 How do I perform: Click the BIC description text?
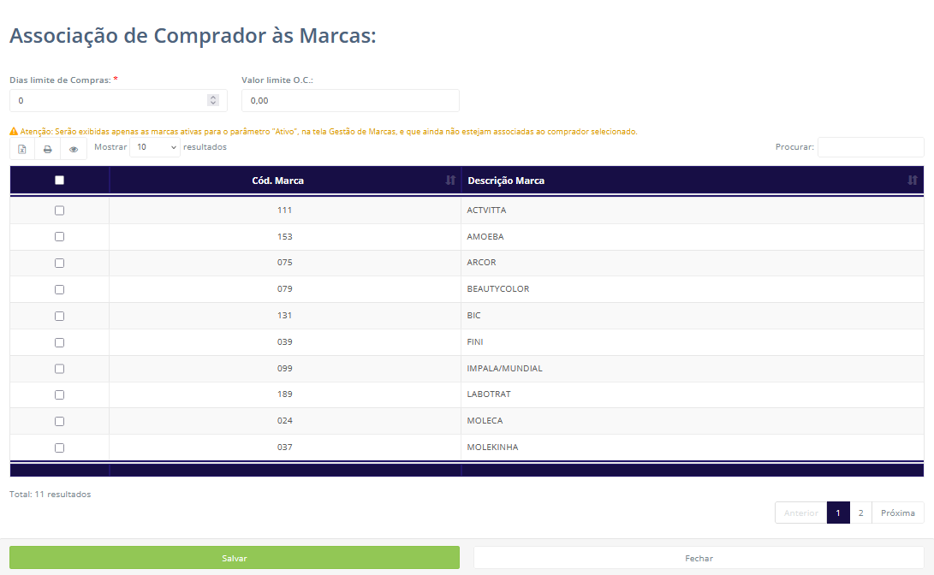(473, 316)
